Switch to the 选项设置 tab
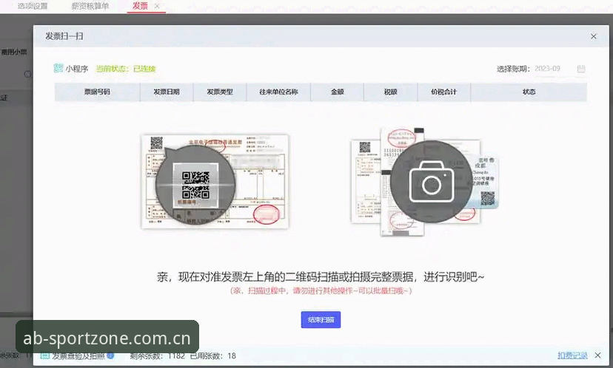Screen dimensions: 613x368 click(33, 6)
